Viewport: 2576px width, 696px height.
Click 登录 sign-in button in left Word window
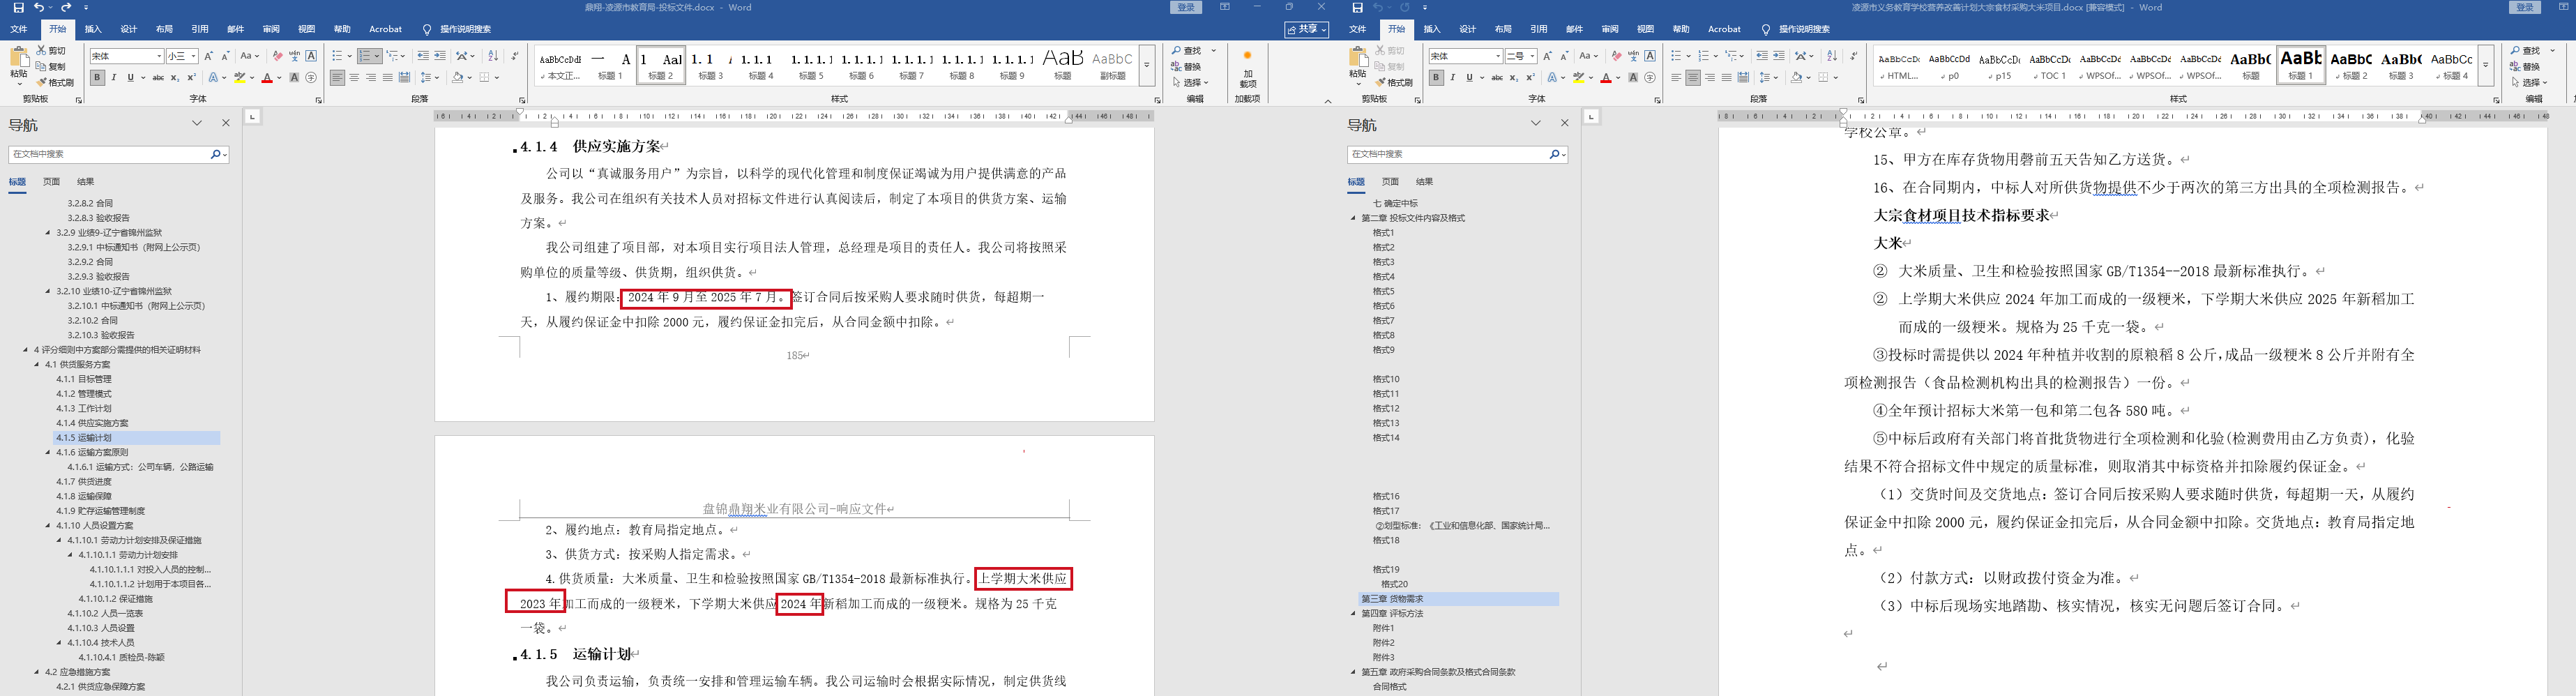click(1186, 7)
